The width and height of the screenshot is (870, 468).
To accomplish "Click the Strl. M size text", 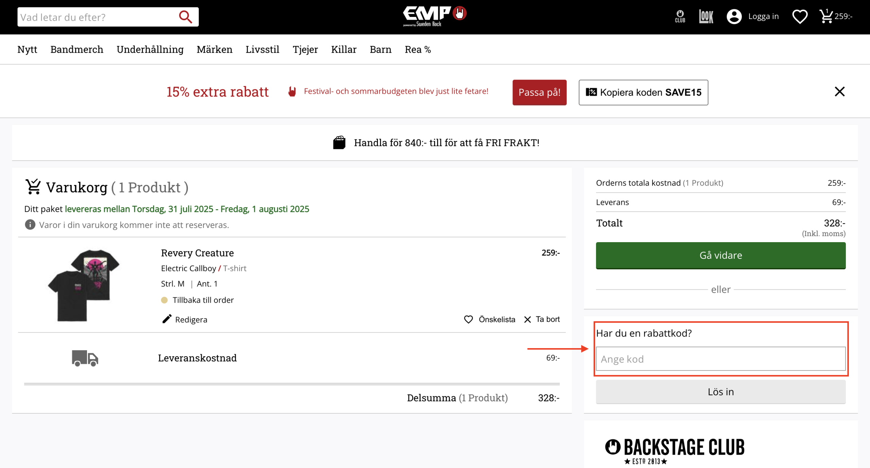I will 173,284.
